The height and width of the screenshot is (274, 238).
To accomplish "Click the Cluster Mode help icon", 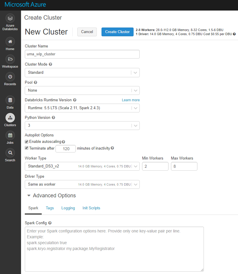I will [50, 64].
